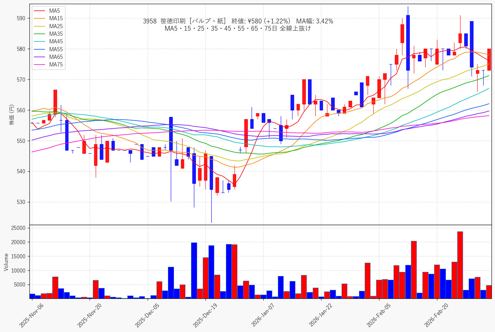Click the 株価 (円) axis title
The width and height of the screenshot is (495, 332).
(x=12, y=114)
